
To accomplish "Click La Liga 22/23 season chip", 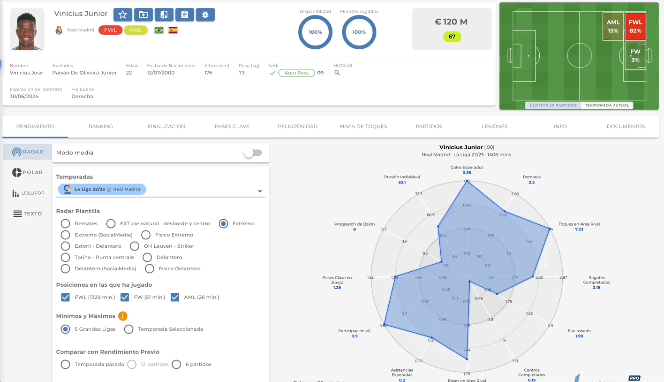I will click(x=102, y=190).
